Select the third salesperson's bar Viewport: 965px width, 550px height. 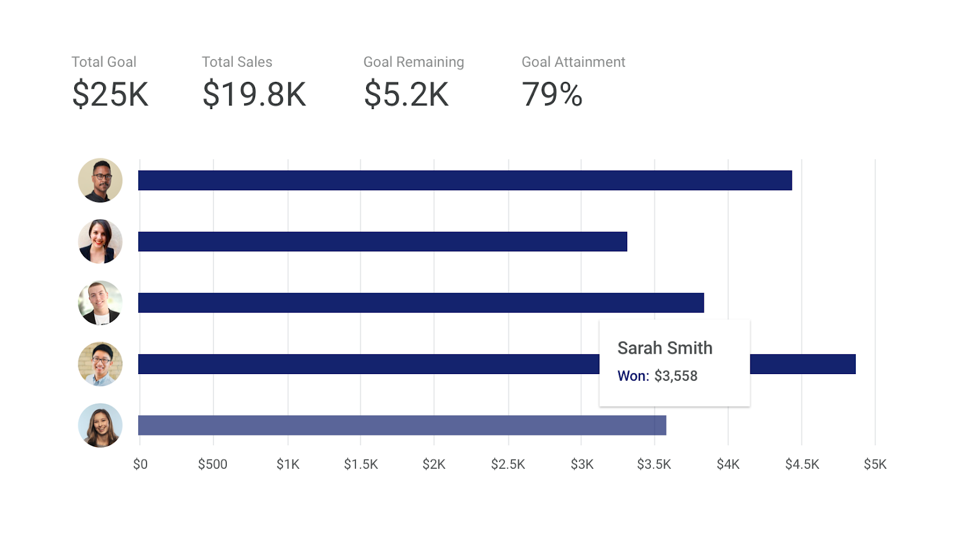pos(421,302)
